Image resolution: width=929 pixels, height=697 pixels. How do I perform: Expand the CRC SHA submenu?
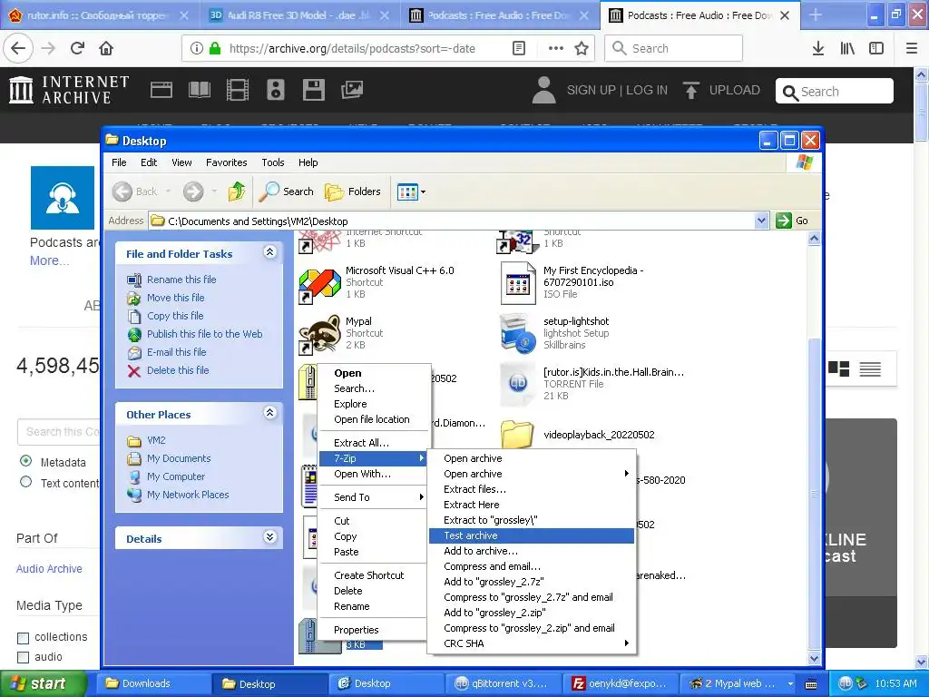pyautogui.click(x=532, y=643)
